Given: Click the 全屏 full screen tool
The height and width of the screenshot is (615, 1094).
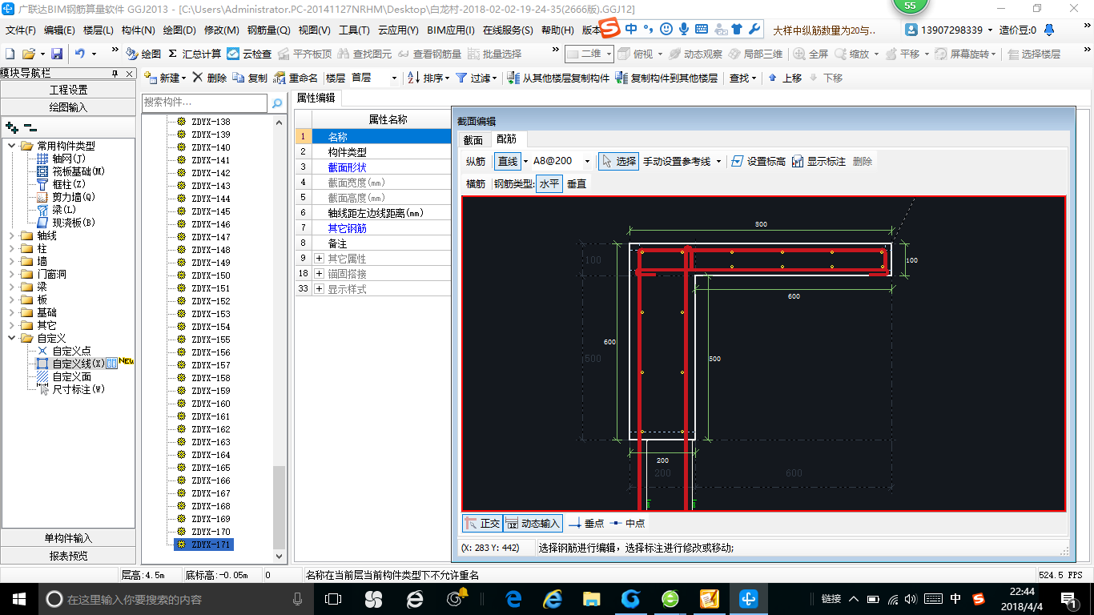Looking at the screenshot, I should (x=810, y=54).
